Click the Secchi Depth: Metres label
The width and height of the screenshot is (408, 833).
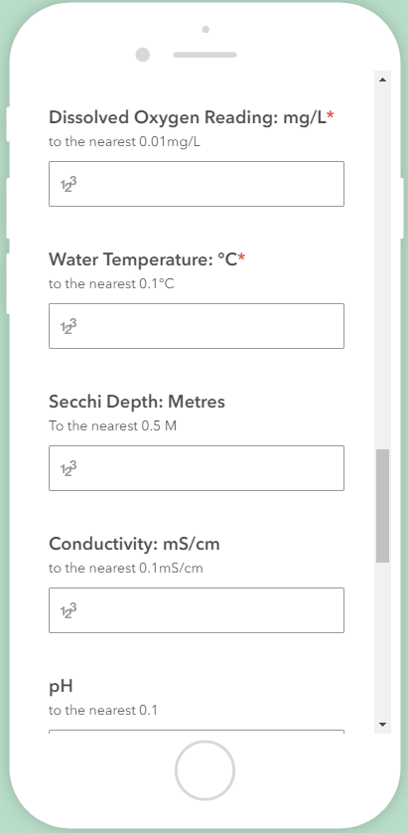pyautogui.click(x=137, y=402)
